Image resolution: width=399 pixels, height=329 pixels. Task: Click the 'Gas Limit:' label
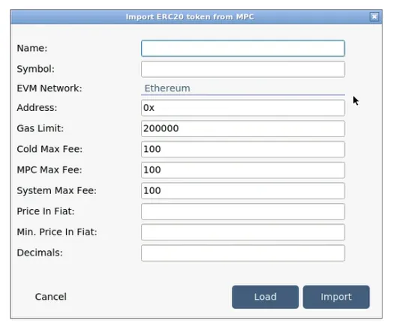(40, 128)
